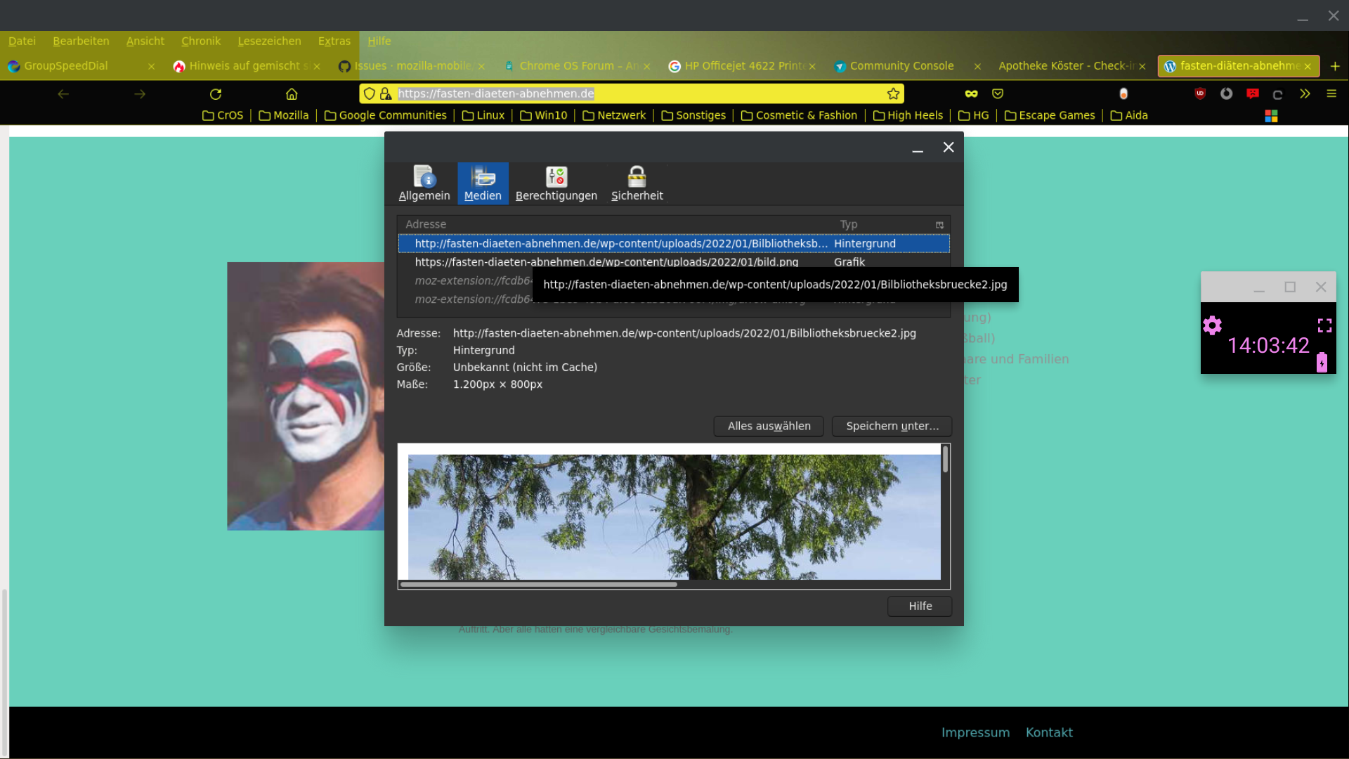Expand the overflow extensions chevron
Viewport: 1349px width, 759px height.
click(1305, 93)
